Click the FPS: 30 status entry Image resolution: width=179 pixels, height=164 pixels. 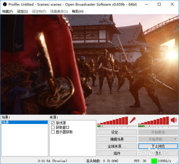tap(140, 161)
